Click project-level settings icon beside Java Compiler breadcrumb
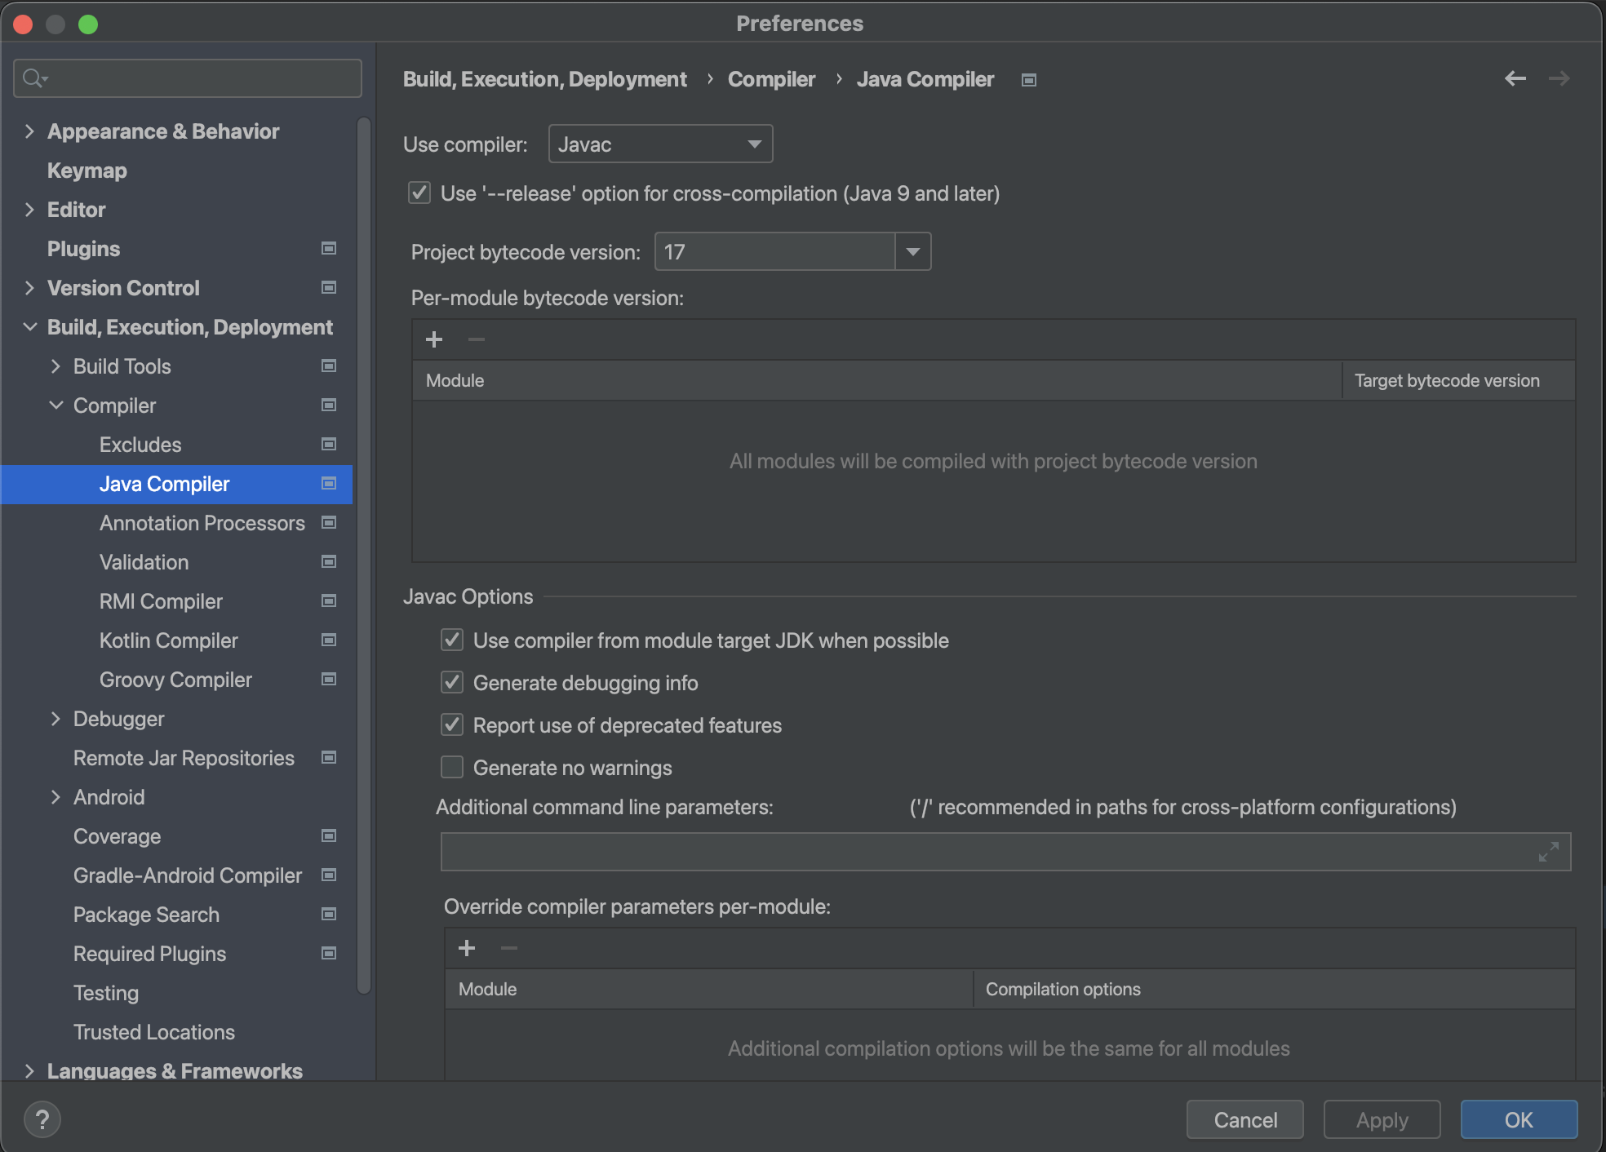The width and height of the screenshot is (1606, 1152). [x=1029, y=80]
